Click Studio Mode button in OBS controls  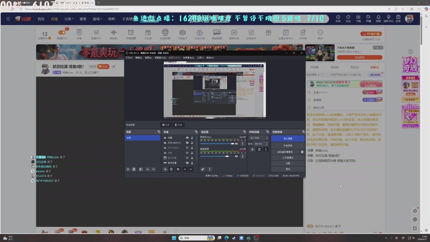[288, 158]
